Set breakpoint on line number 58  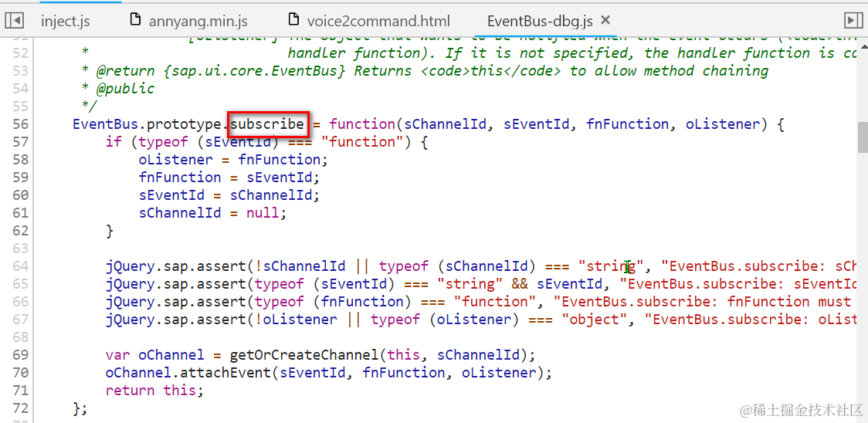pyautogui.click(x=20, y=160)
